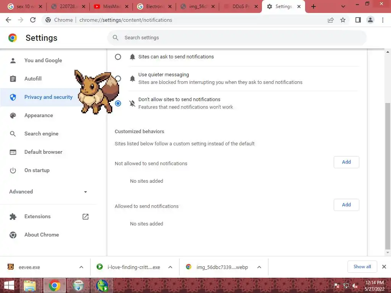Open Autofill settings section
Screen dimensions: 391x293
[x=33, y=79]
